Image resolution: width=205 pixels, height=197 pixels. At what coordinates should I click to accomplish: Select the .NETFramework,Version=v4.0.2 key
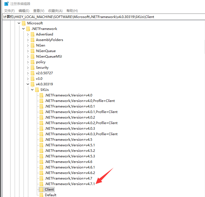coord(70,117)
